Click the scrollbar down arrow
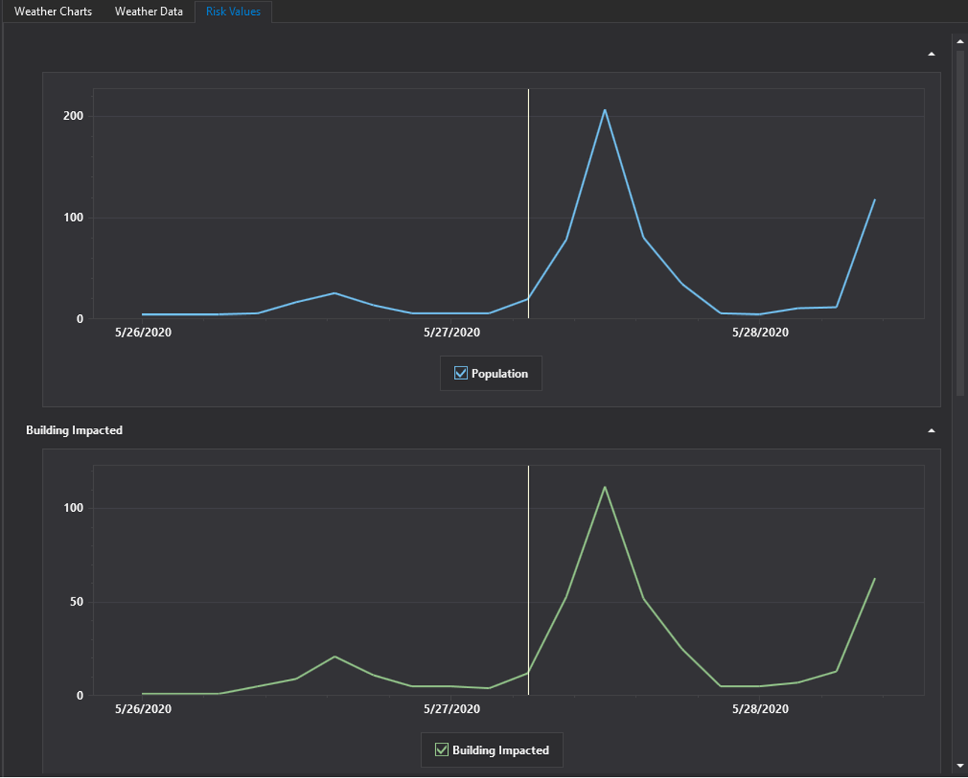 [x=960, y=766]
